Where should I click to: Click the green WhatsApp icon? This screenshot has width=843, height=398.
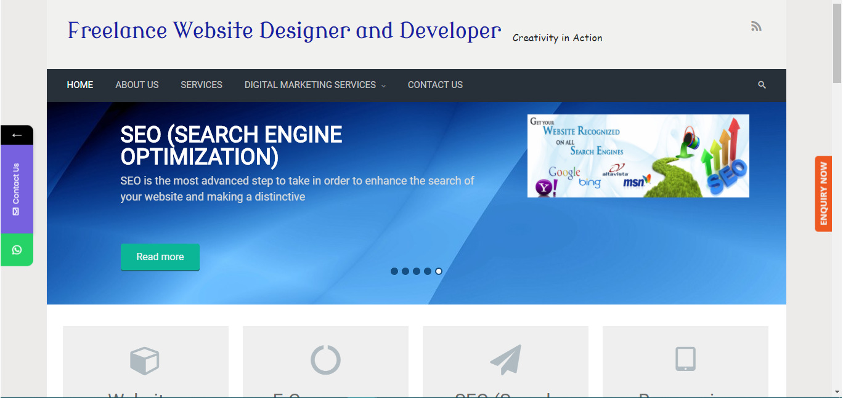coord(16,250)
